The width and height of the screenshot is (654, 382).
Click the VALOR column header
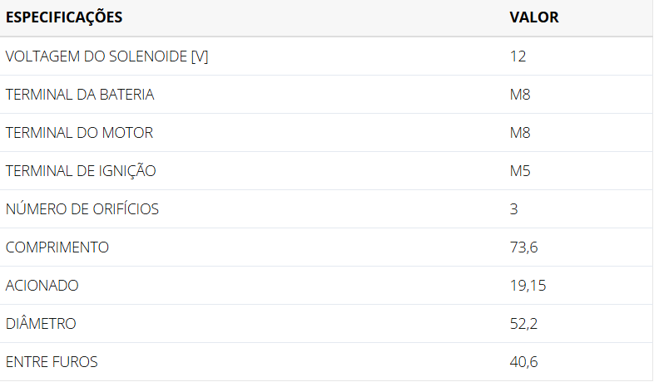[x=533, y=17]
